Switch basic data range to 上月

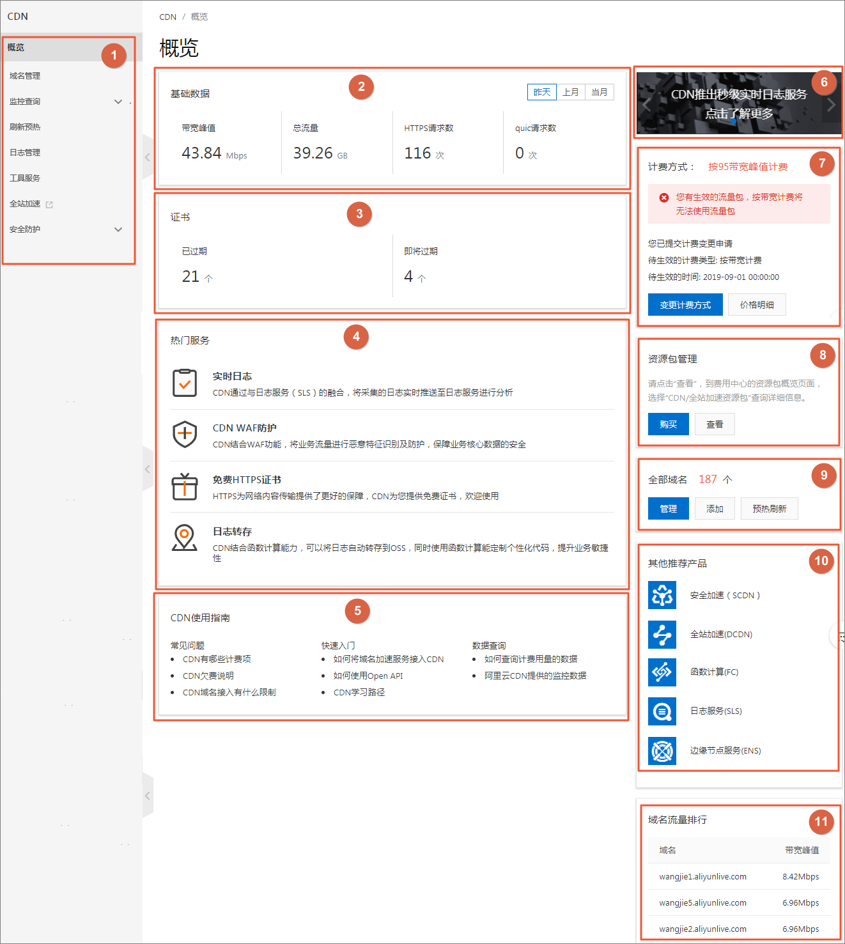(571, 92)
